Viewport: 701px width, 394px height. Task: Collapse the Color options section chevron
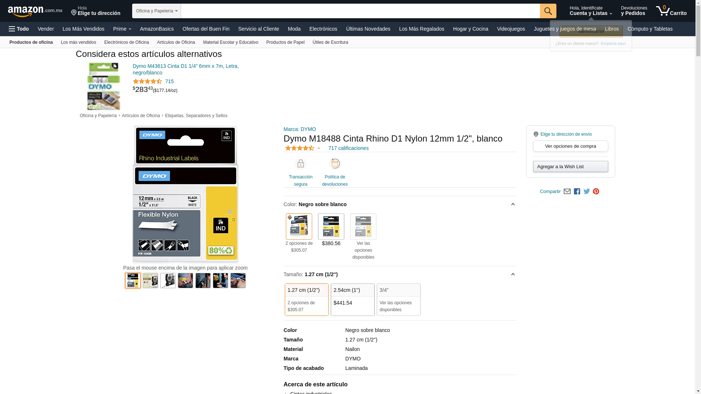coord(513,204)
